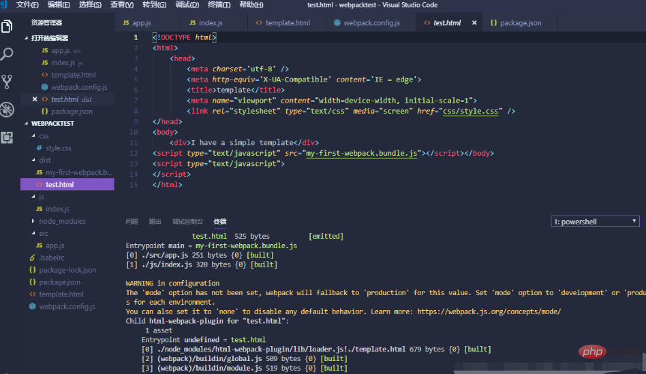
Task: Open the 调试(D) menu
Action: [x=187, y=5]
